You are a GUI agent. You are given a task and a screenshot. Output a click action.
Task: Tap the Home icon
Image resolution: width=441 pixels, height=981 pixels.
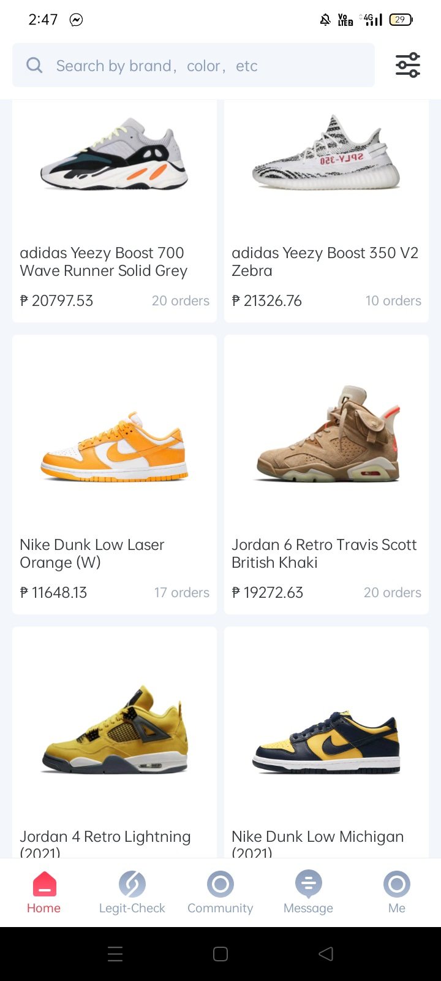pos(43,884)
